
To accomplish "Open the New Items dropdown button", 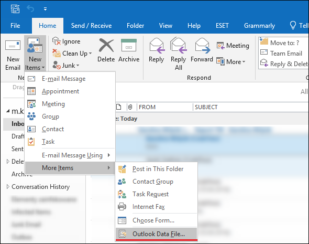I will click(35, 54).
